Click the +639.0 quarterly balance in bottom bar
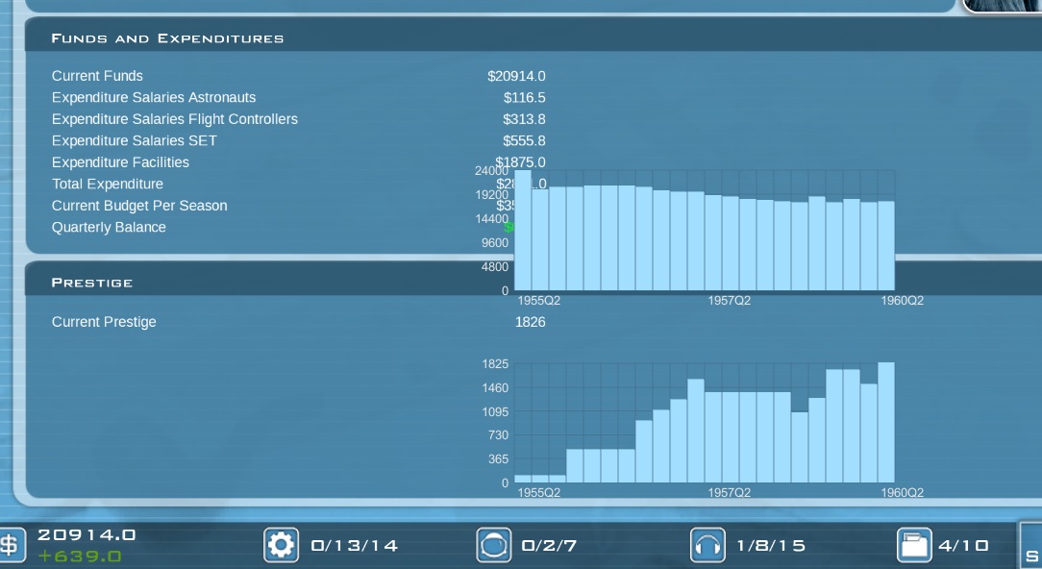 [x=80, y=557]
